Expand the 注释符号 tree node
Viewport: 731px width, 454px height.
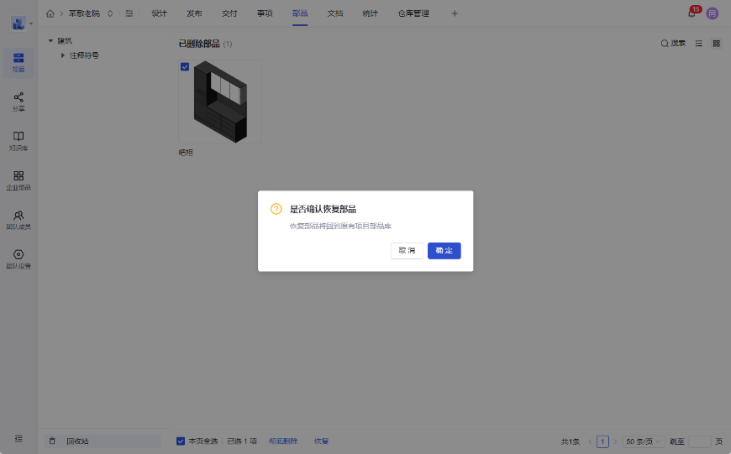(x=63, y=55)
